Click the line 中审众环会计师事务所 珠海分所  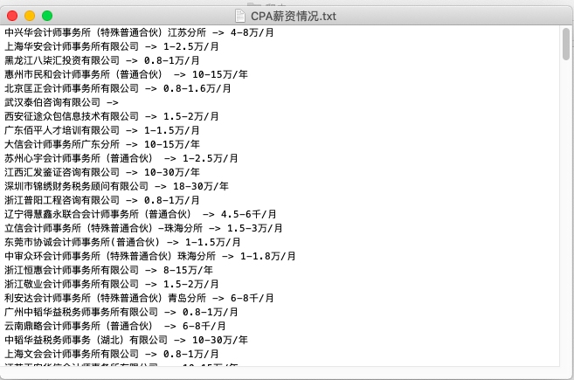150,256
